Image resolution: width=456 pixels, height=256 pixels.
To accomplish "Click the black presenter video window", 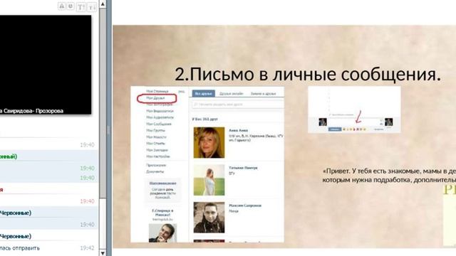I will 46,65.
